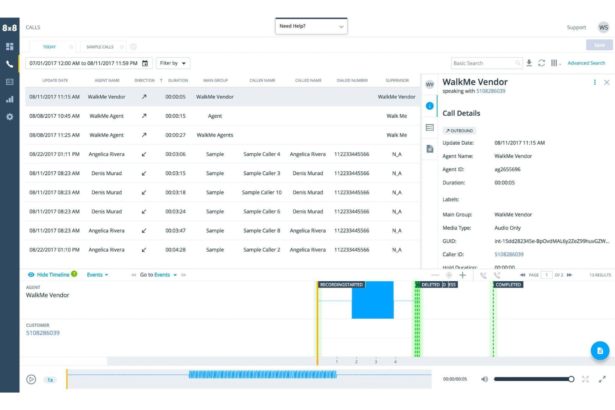Image resolution: width=615 pixels, height=410 pixels.
Task: Close the SAMPLE CALLS tab
Action: [x=122, y=47]
